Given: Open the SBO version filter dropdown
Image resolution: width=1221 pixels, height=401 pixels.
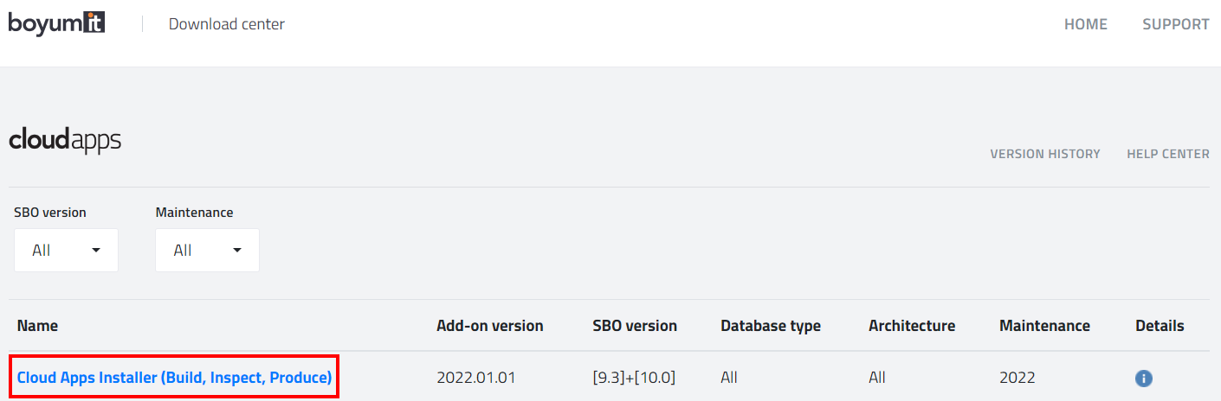Looking at the screenshot, I should tap(67, 250).
